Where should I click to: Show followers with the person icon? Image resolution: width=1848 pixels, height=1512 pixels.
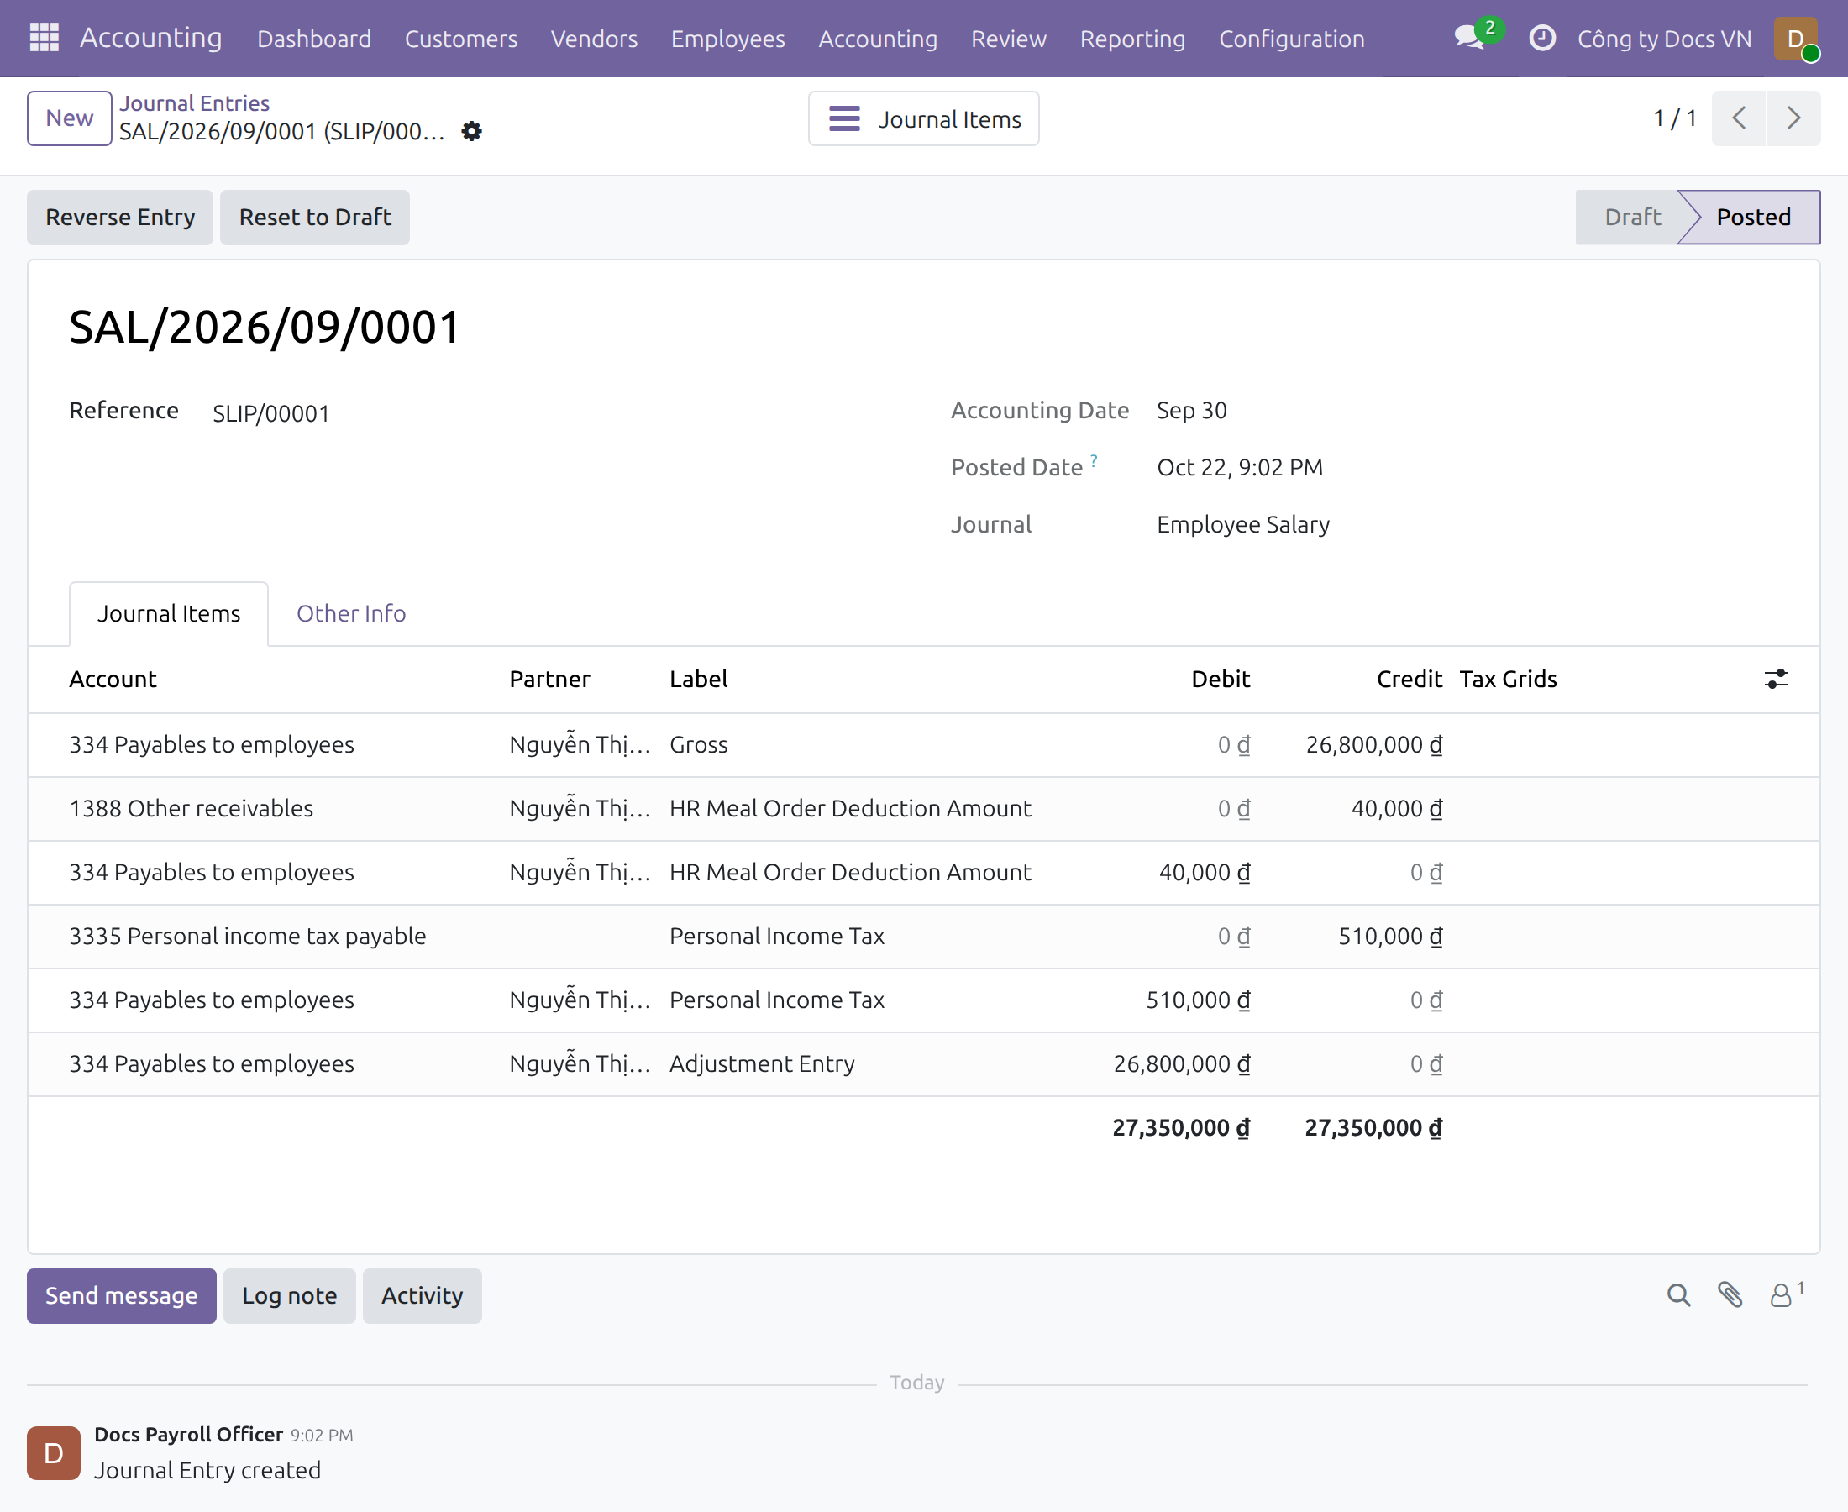pyautogui.click(x=1781, y=1294)
